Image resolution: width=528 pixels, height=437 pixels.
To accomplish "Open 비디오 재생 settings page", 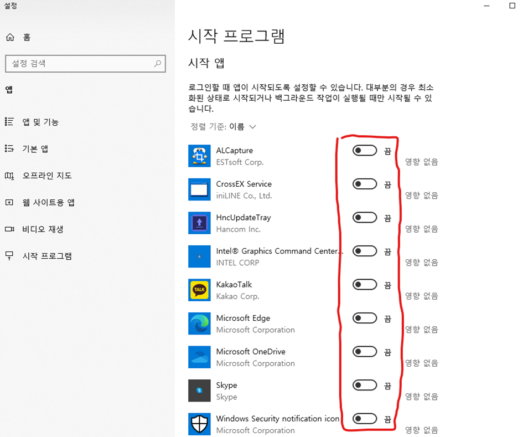I will pos(43,229).
